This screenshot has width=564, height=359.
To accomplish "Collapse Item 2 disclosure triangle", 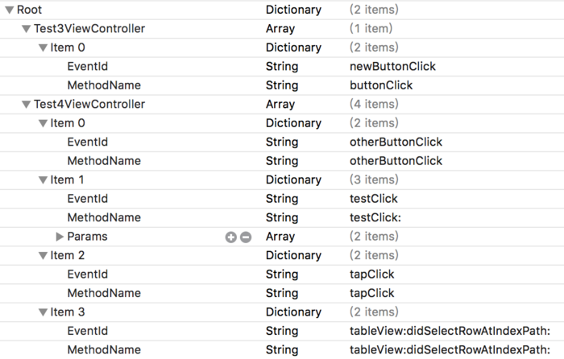I will pyautogui.click(x=43, y=255).
